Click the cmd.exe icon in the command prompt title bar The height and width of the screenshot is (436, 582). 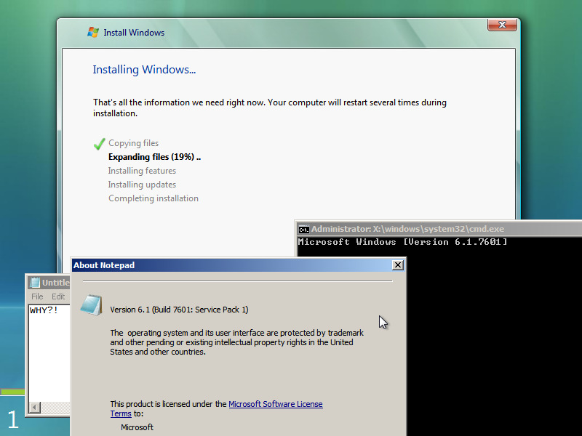pos(303,230)
